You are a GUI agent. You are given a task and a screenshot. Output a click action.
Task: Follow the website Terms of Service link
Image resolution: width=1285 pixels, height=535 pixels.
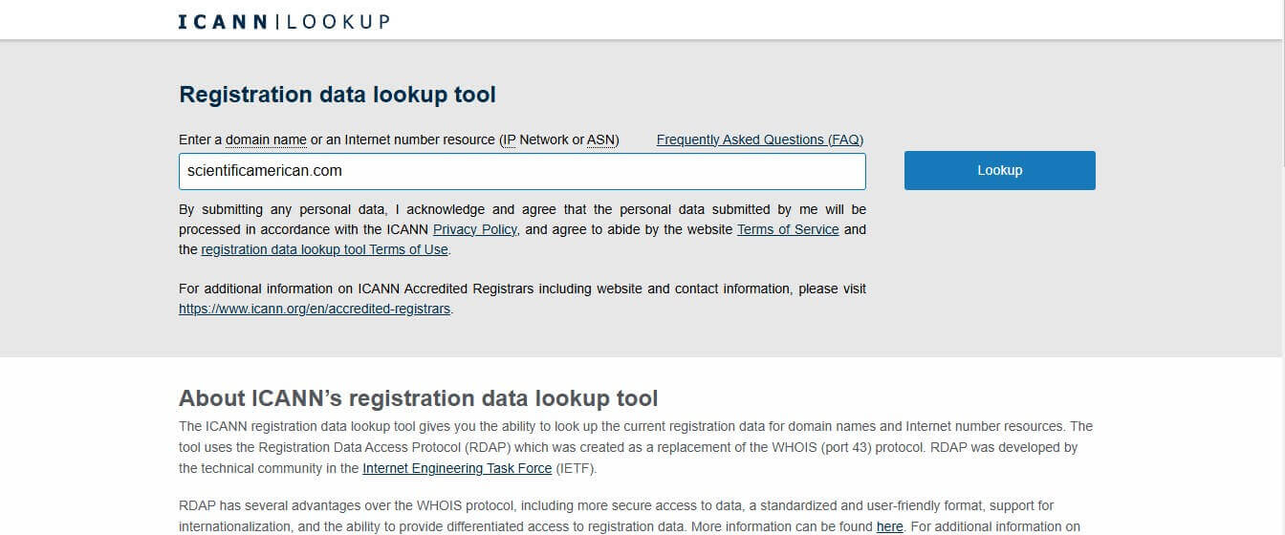click(787, 229)
